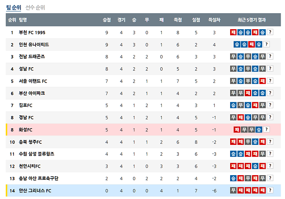The height and width of the screenshot is (199, 285).
Task: Click the 득실차 column header
Action: click(x=214, y=20)
